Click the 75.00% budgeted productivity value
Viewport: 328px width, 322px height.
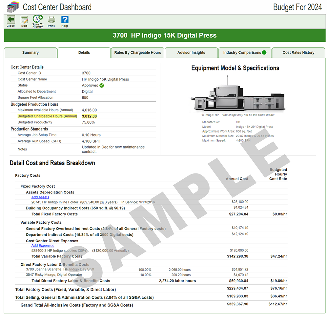click(88, 122)
